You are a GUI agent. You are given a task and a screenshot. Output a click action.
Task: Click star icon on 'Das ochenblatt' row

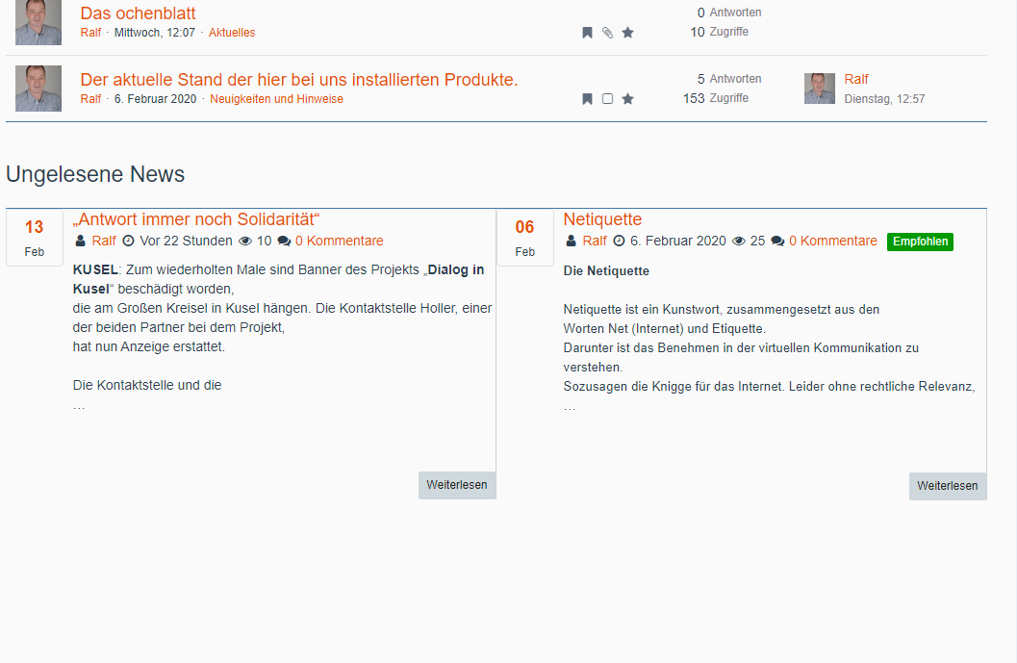click(x=627, y=33)
